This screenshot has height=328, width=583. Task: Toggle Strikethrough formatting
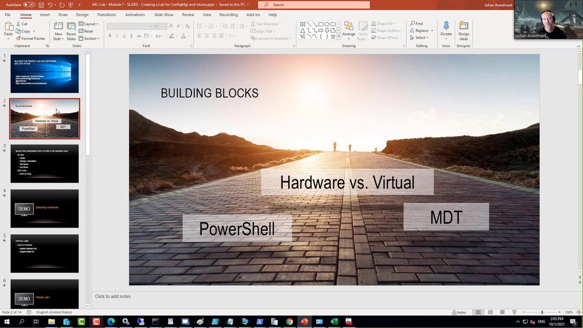[x=139, y=36]
